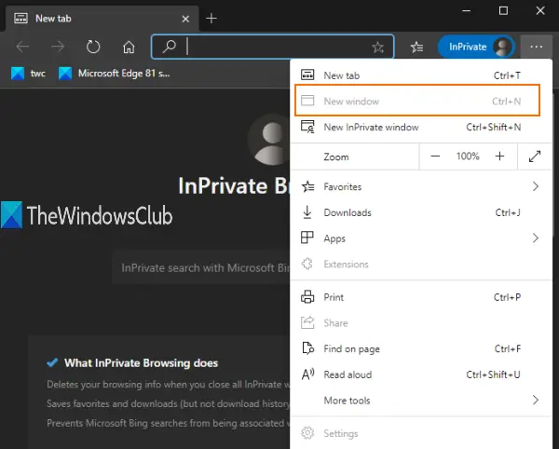Open Downloads from the menu
Screen dimensions: 559x449
pyautogui.click(x=421, y=212)
